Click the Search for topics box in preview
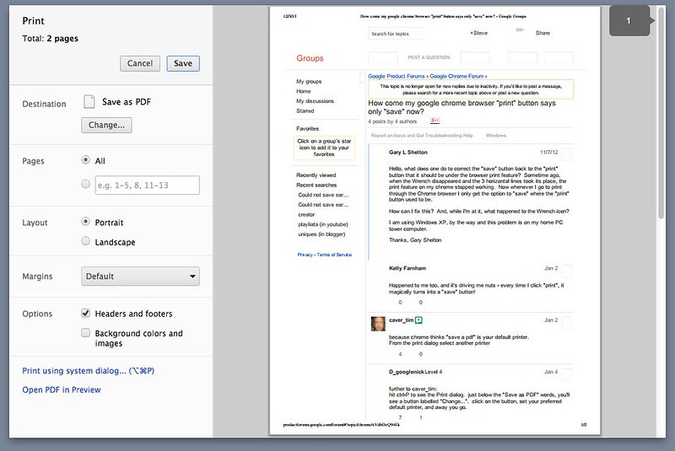 point(397,34)
